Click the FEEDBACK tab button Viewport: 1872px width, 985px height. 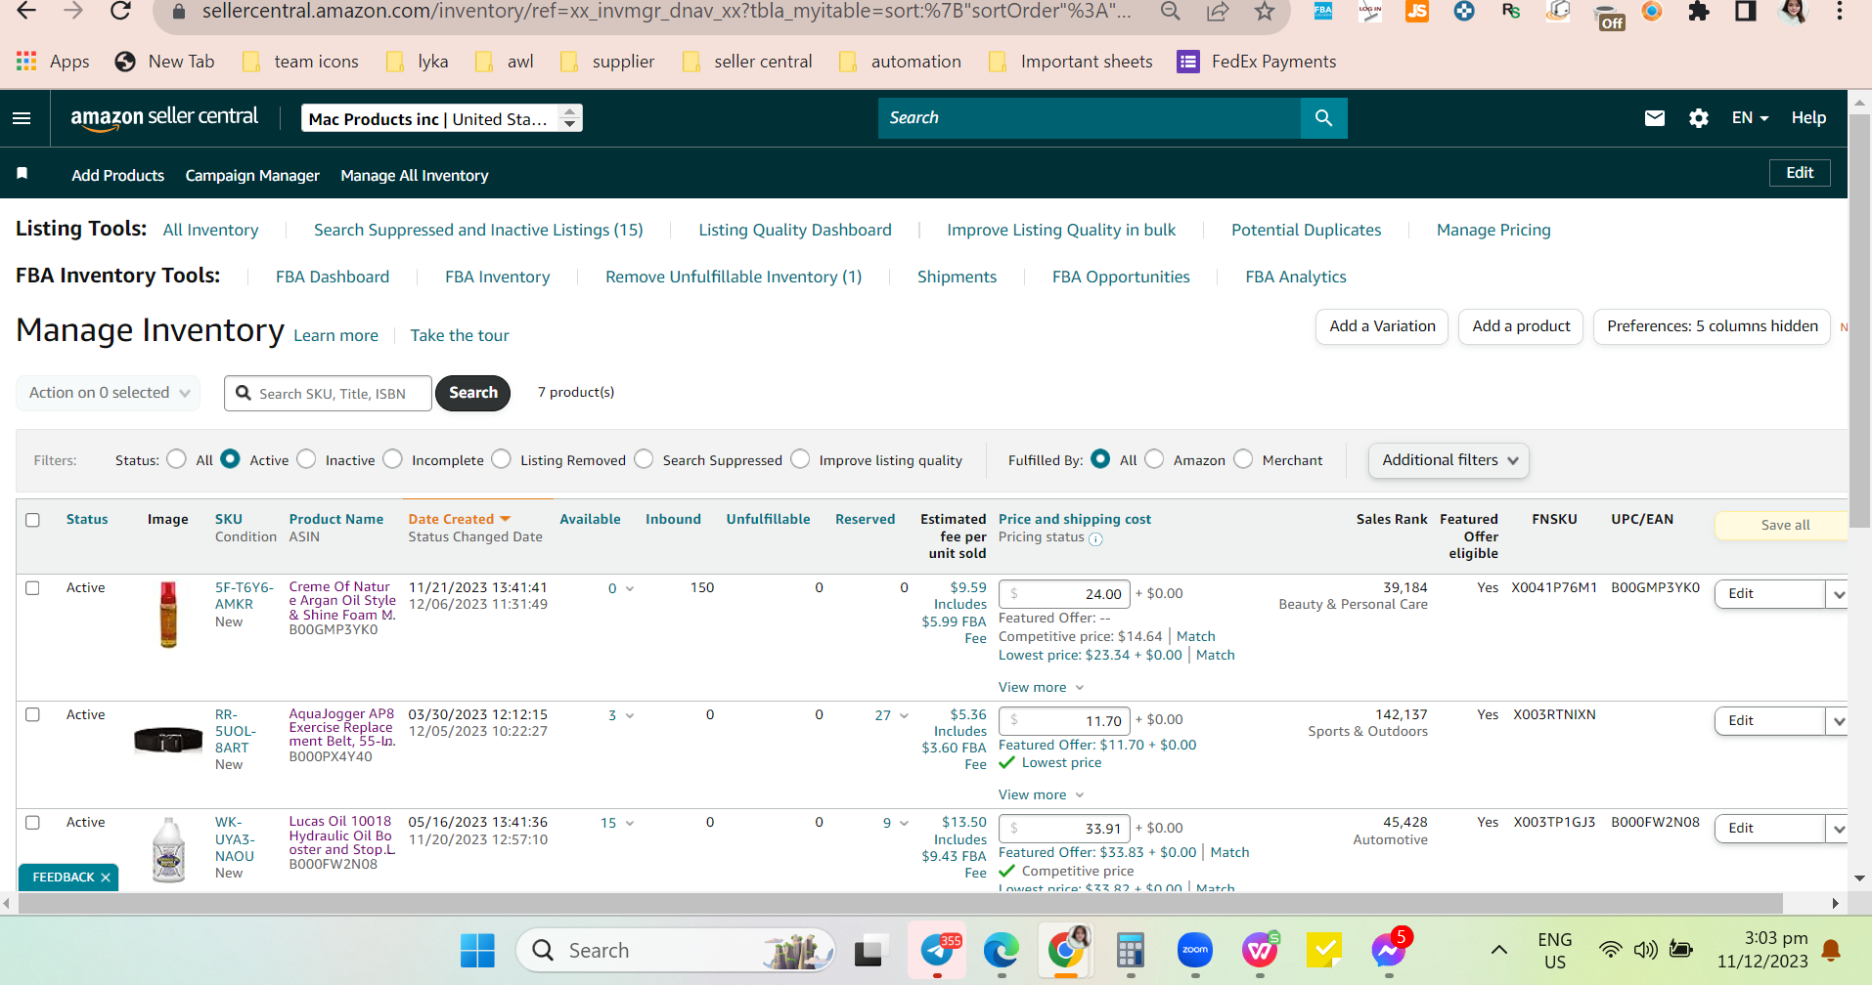68,878
